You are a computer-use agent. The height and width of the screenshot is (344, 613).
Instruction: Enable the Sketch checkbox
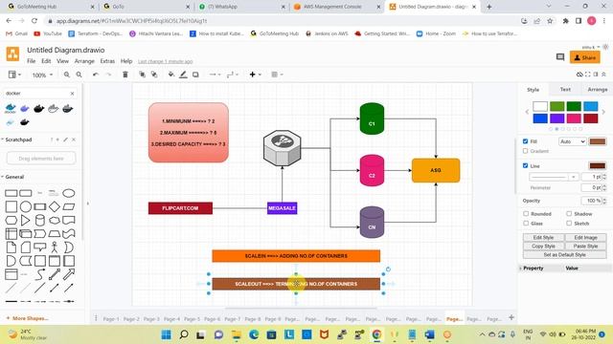(x=569, y=223)
